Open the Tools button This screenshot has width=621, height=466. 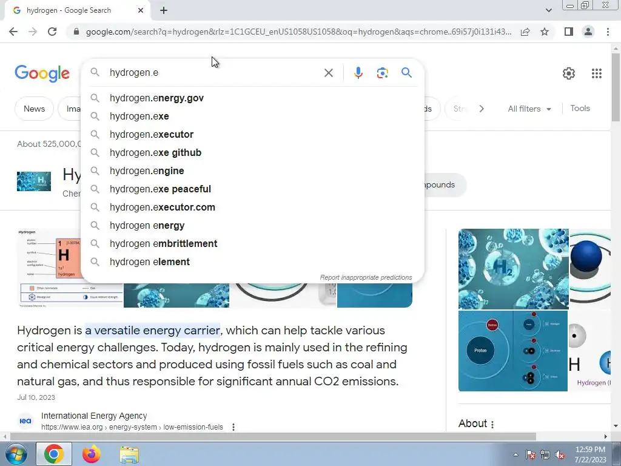[580, 108]
